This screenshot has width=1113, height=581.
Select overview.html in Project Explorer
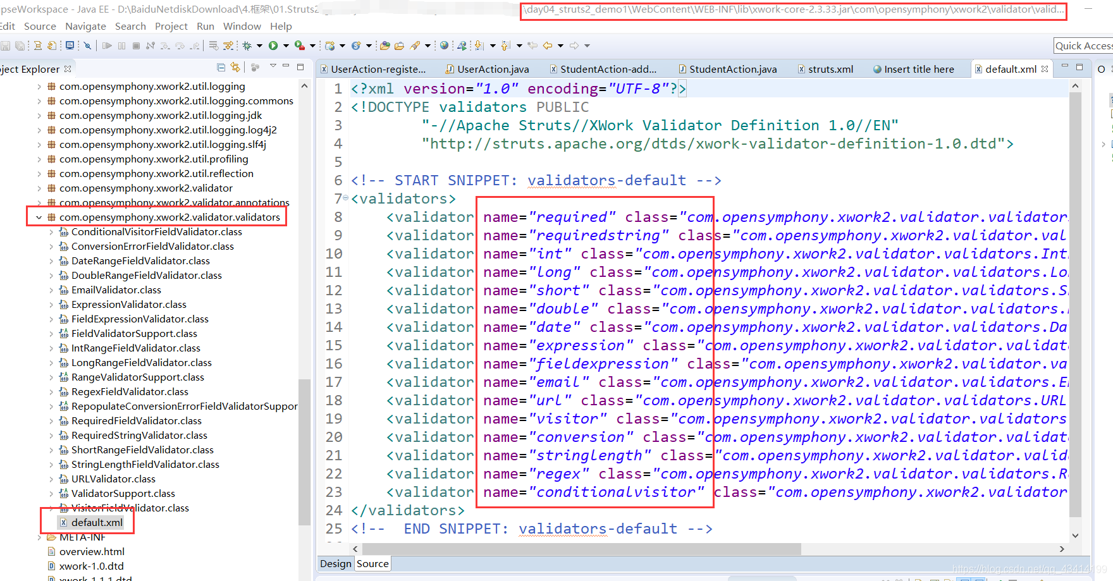92,551
